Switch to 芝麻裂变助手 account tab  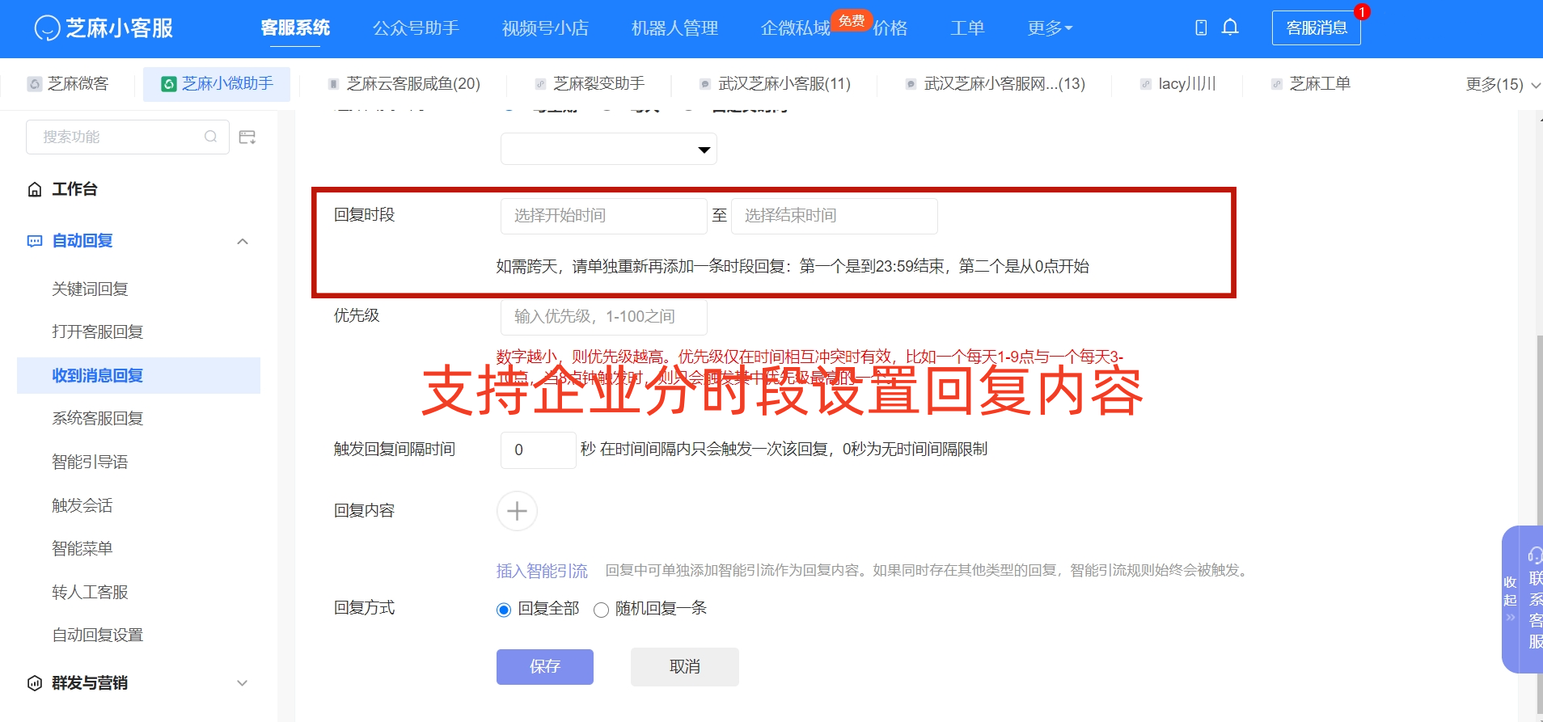[x=590, y=84]
